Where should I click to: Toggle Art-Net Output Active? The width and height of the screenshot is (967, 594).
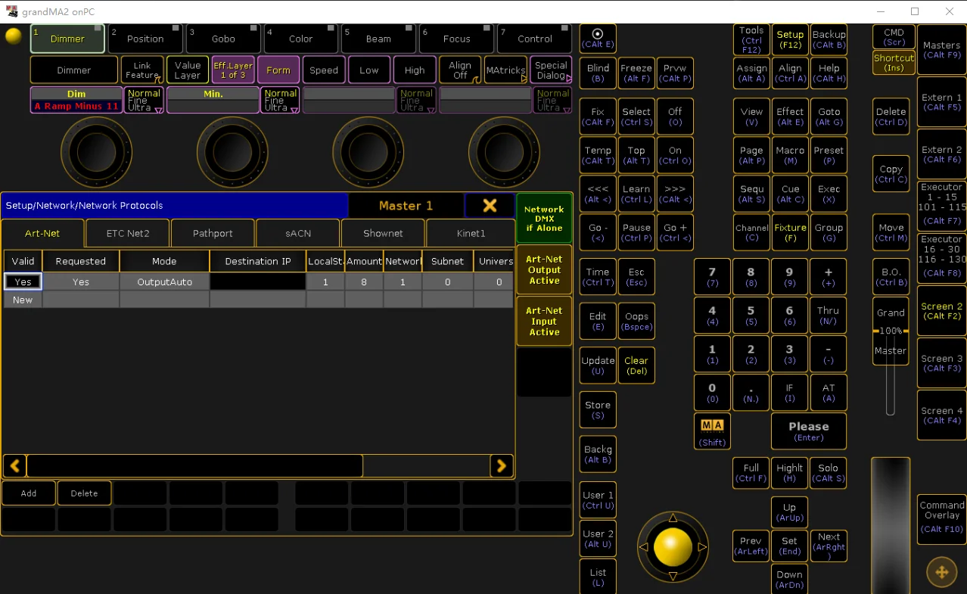[x=544, y=269]
